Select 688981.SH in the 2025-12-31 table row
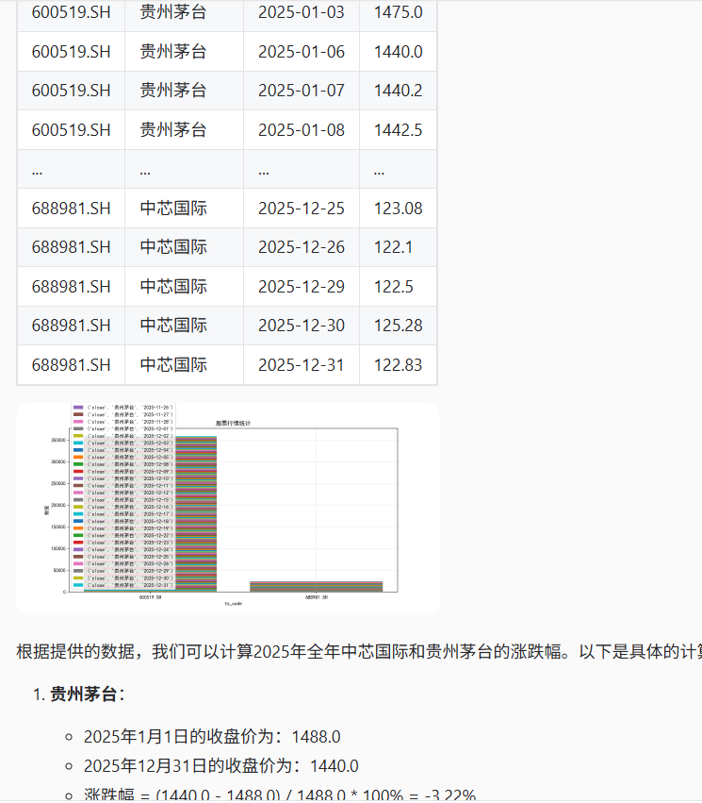Screen dimensions: 702x803 click(x=71, y=365)
